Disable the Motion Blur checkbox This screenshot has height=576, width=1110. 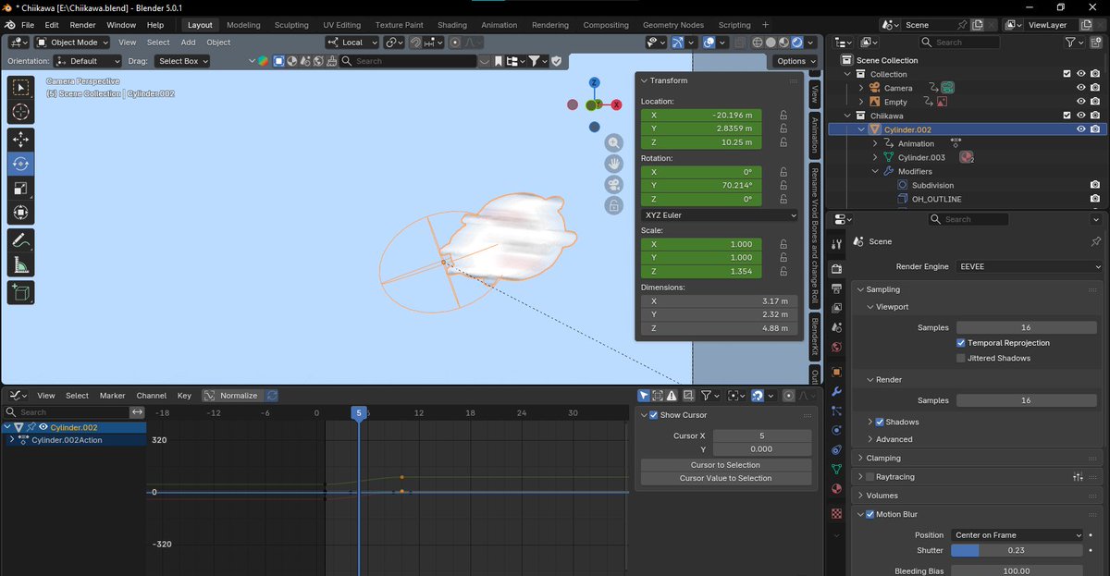(869, 514)
